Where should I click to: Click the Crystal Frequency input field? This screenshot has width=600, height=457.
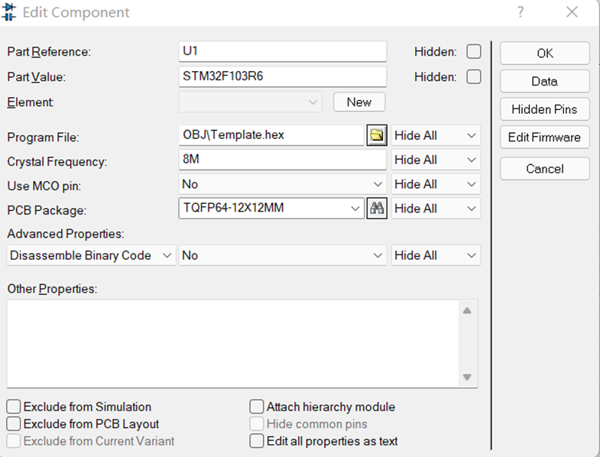283,160
